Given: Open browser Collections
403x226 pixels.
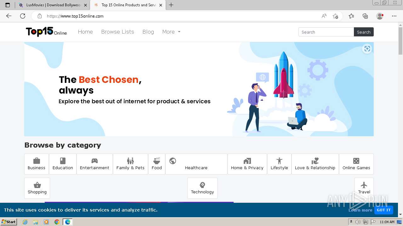Looking at the screenshot, I should pyautogui.click(x=365, y=16).
